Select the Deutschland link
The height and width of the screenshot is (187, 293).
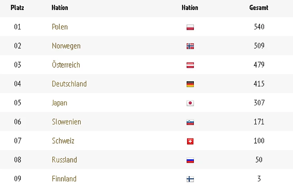coord(69,84)
